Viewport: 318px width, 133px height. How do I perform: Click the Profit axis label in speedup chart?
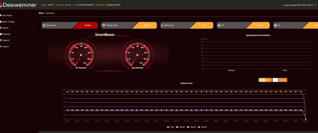coord(285,70)
